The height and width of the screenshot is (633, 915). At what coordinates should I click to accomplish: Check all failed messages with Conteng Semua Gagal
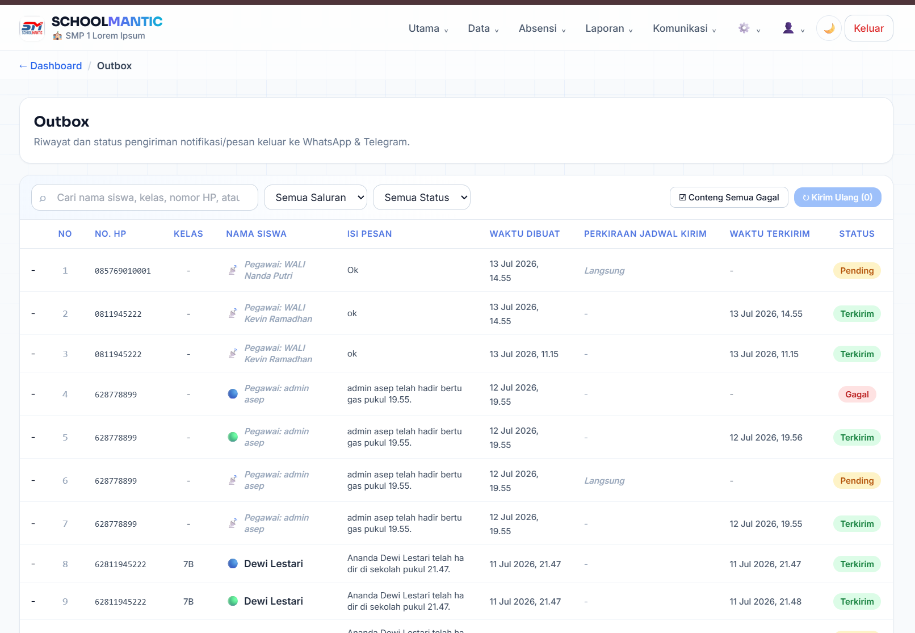tap(729, 198)
